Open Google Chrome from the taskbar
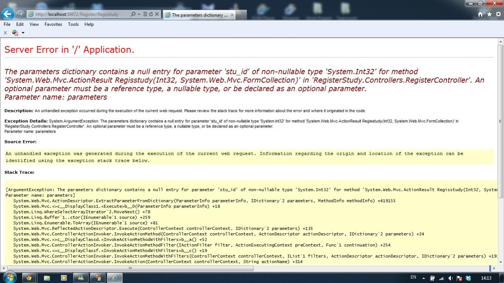 [x=29, y=278]
